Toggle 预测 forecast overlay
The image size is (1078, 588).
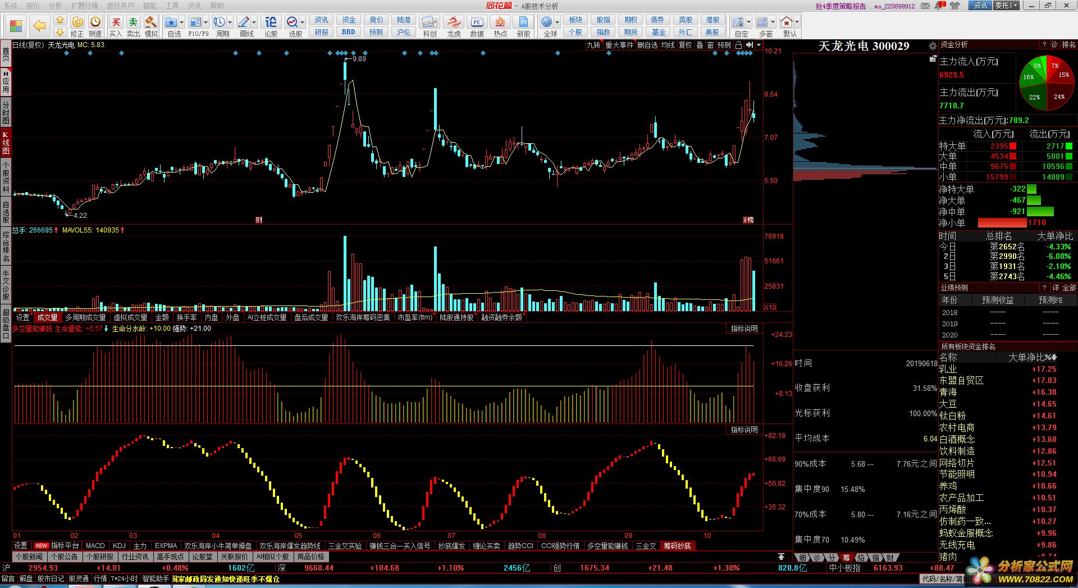(724, 45)
